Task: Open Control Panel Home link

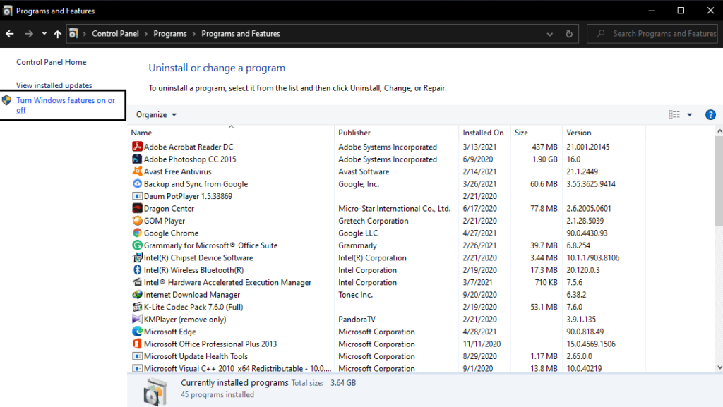Action: (51, 61)
